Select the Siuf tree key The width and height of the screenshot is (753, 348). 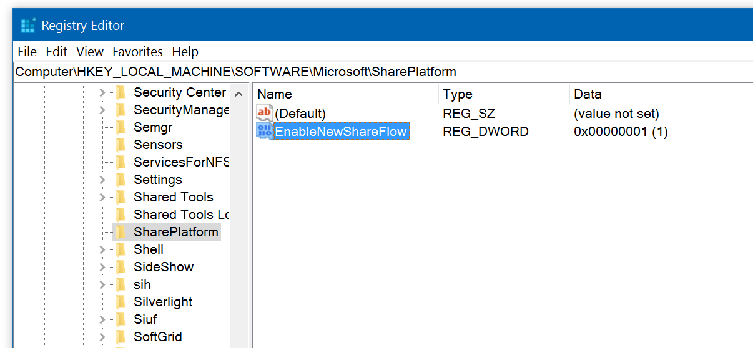click(x=145, y=319)
